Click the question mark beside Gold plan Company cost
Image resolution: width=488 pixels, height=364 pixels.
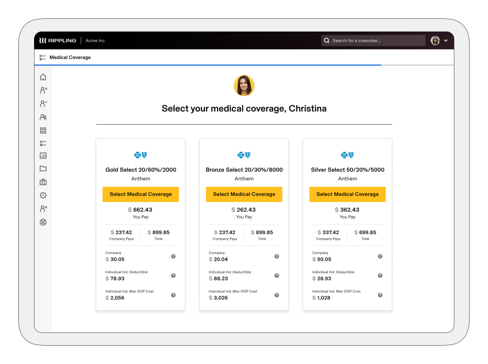[x=173, y=256]
